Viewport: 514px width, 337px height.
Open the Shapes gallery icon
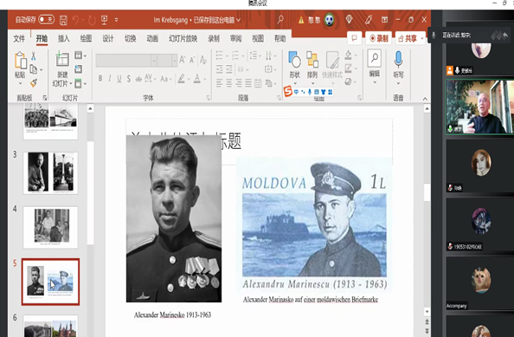pyautogui.click(x=294, y=60)
